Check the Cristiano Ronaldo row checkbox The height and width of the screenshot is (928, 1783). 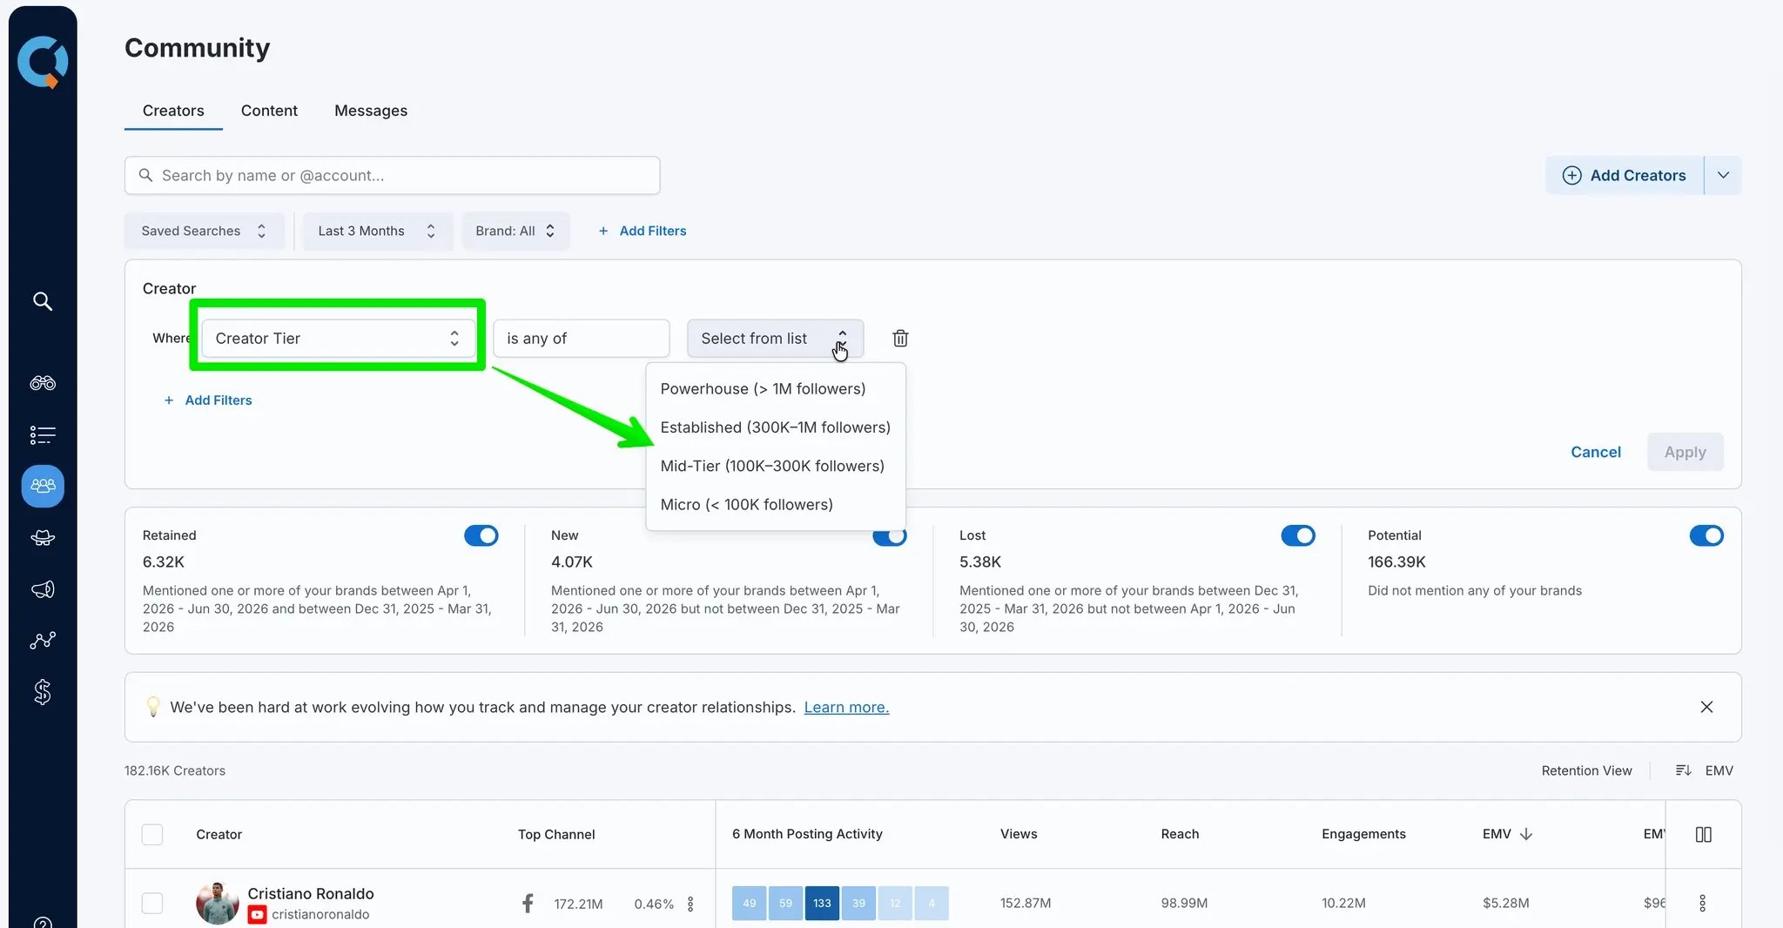tap(152, 903)
